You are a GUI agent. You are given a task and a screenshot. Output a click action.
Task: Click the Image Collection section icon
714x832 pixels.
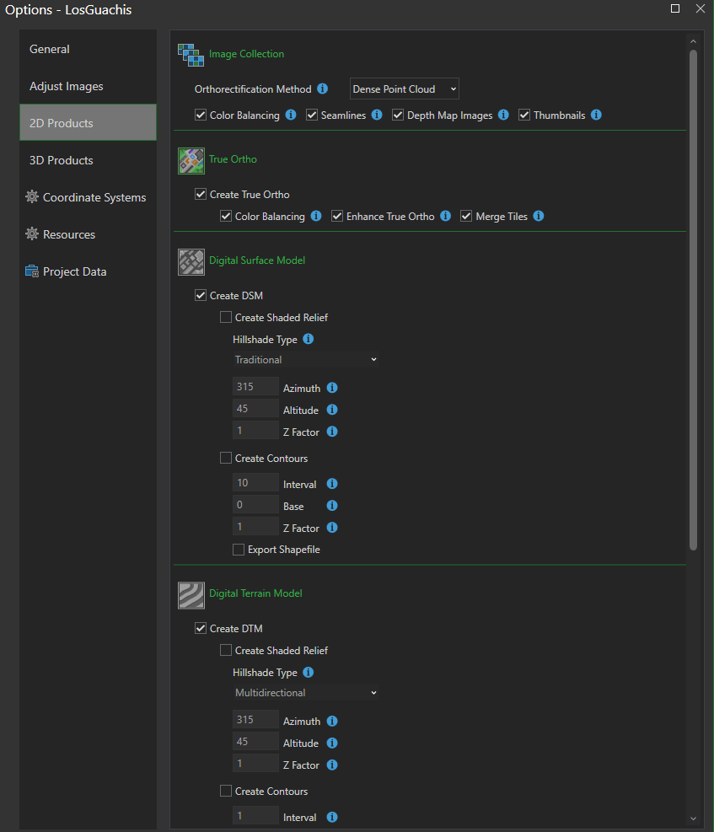click(191, 55)
